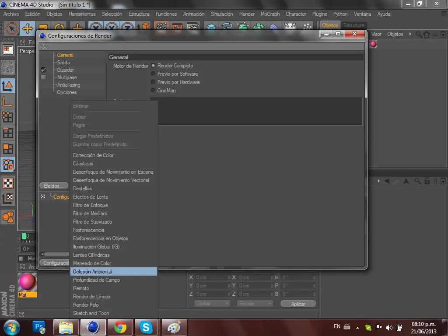The image size is (448, 336).
Task: Select Previo por Software radio button
Action: click(153, 73)
